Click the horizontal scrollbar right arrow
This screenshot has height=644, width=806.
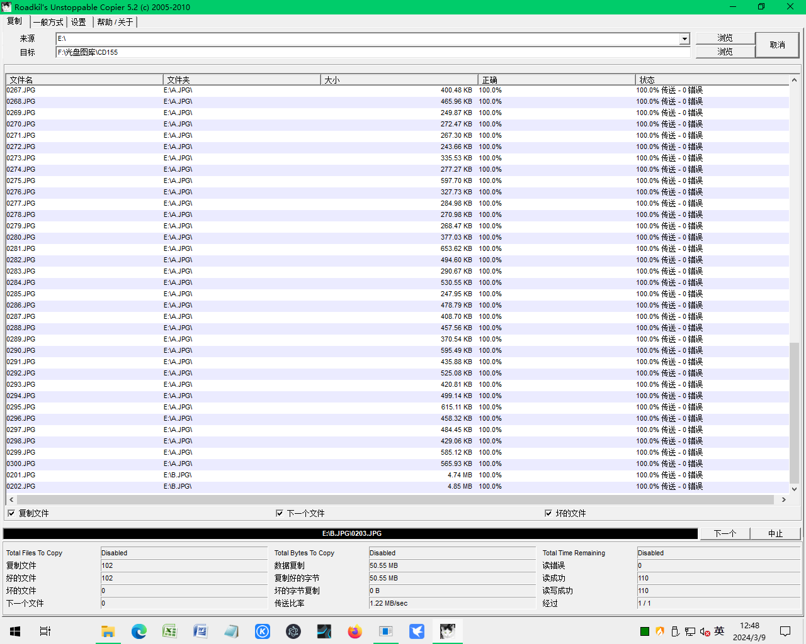783,499
